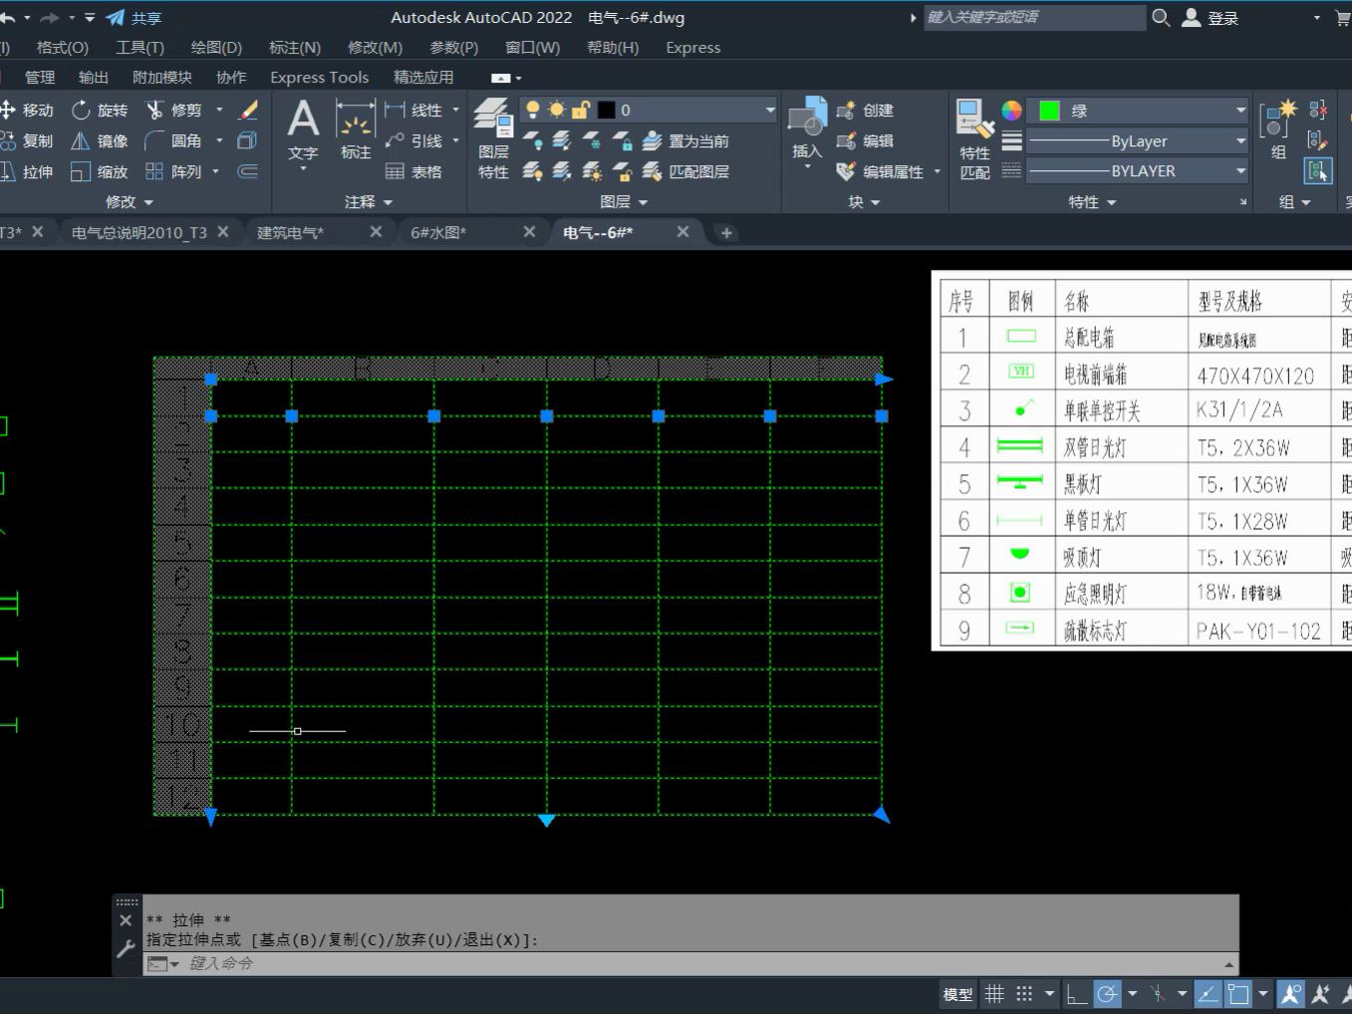Click the Erase pencil-eraser icon
Screen dimensions: 1352x1014
pos(248,110)
